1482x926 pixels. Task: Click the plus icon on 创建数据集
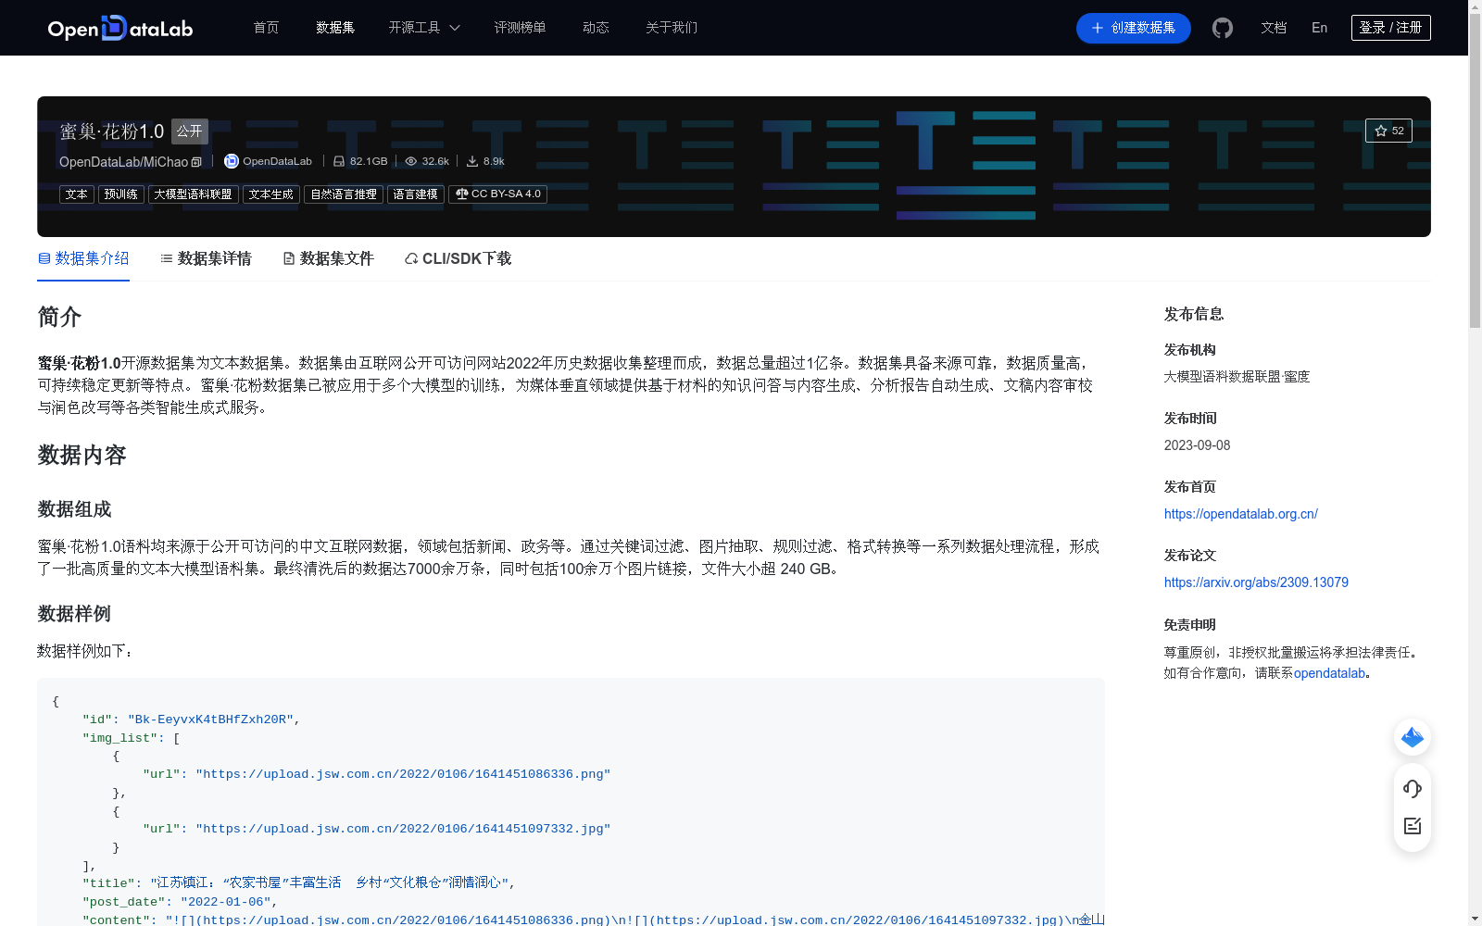(1098, 28)
